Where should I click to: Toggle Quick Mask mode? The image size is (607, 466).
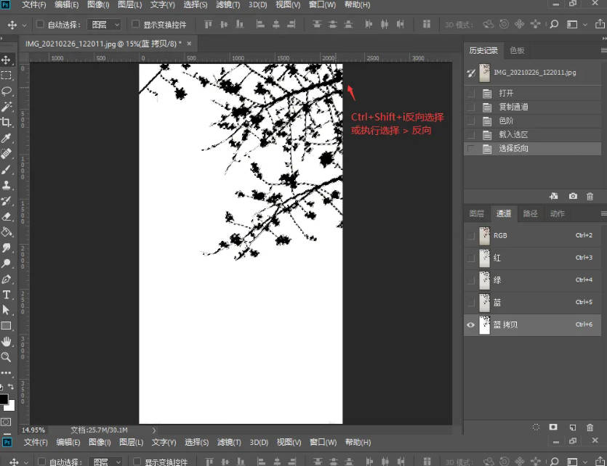click(6, 422)
